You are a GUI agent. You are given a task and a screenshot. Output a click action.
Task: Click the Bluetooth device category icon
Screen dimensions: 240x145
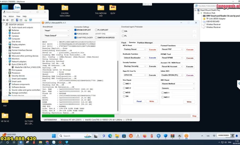tap(10, 33)
